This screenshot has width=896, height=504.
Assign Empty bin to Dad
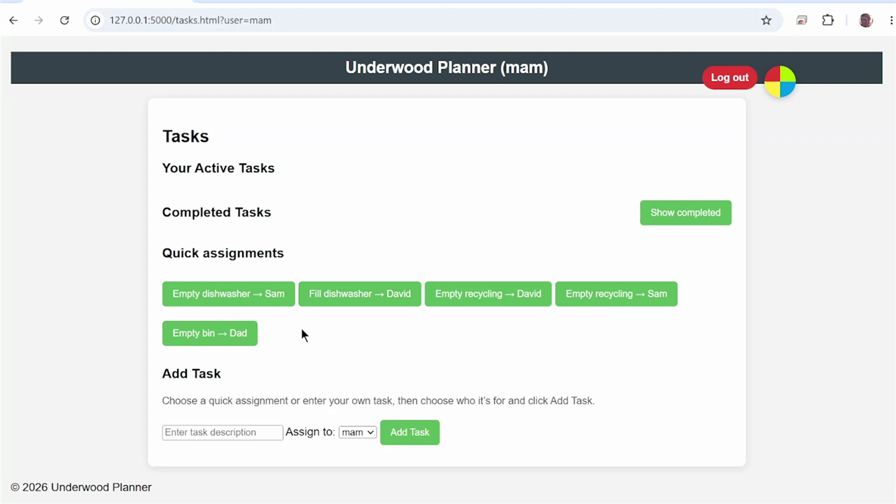pos(210,333)
